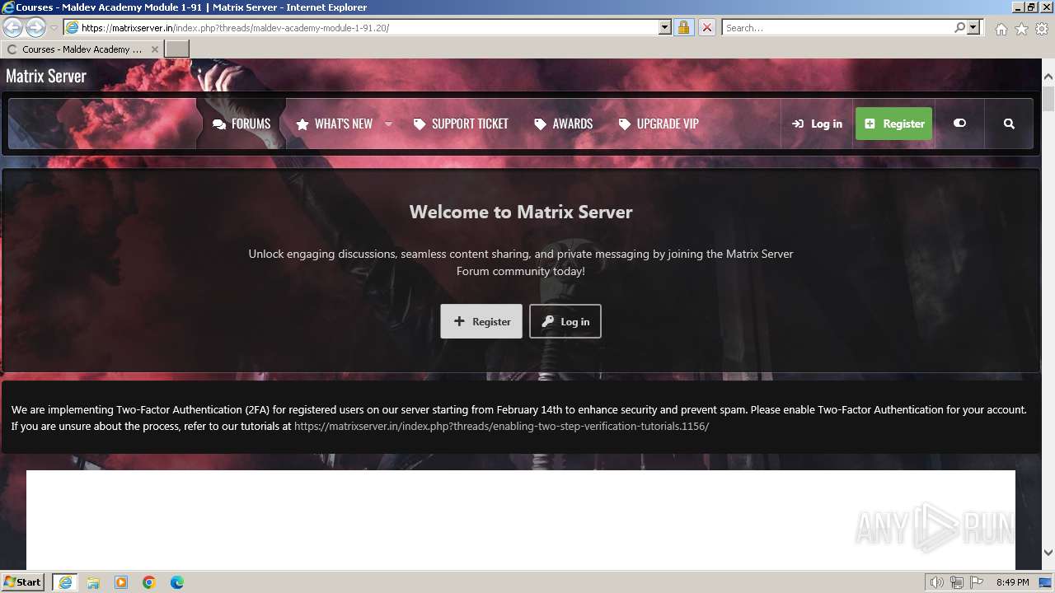
Task: Click the search magnifier in IE search box
Action: click(x=959, y=27)
